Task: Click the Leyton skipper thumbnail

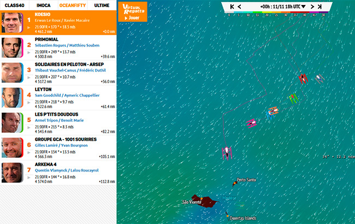Action: [x=12, y=98]
